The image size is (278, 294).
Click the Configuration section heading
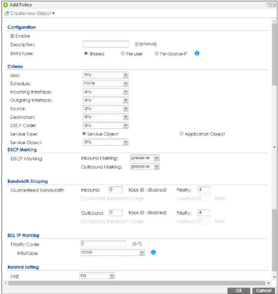tap(22, 27)
